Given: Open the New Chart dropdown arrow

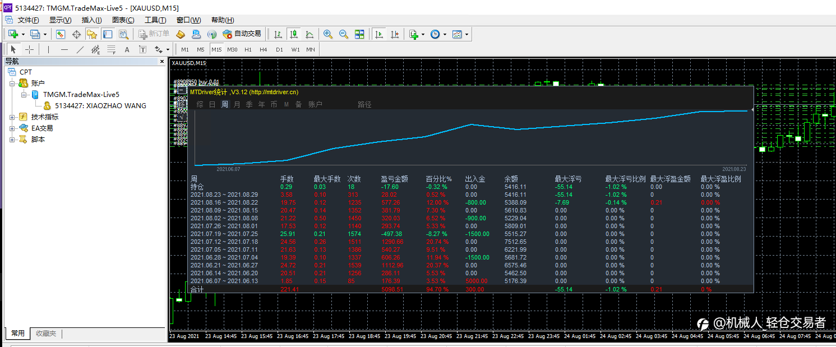Looking at the screenshot, I should (23, 34).
